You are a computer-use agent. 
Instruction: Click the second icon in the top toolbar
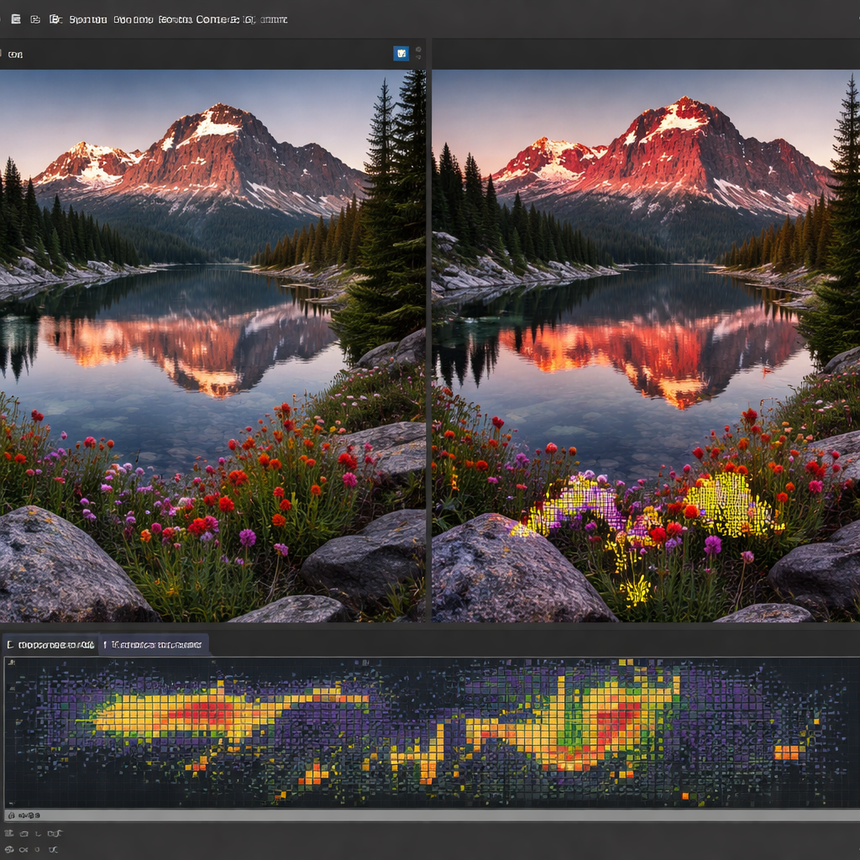pyautogui.click(x=35, y=18)
